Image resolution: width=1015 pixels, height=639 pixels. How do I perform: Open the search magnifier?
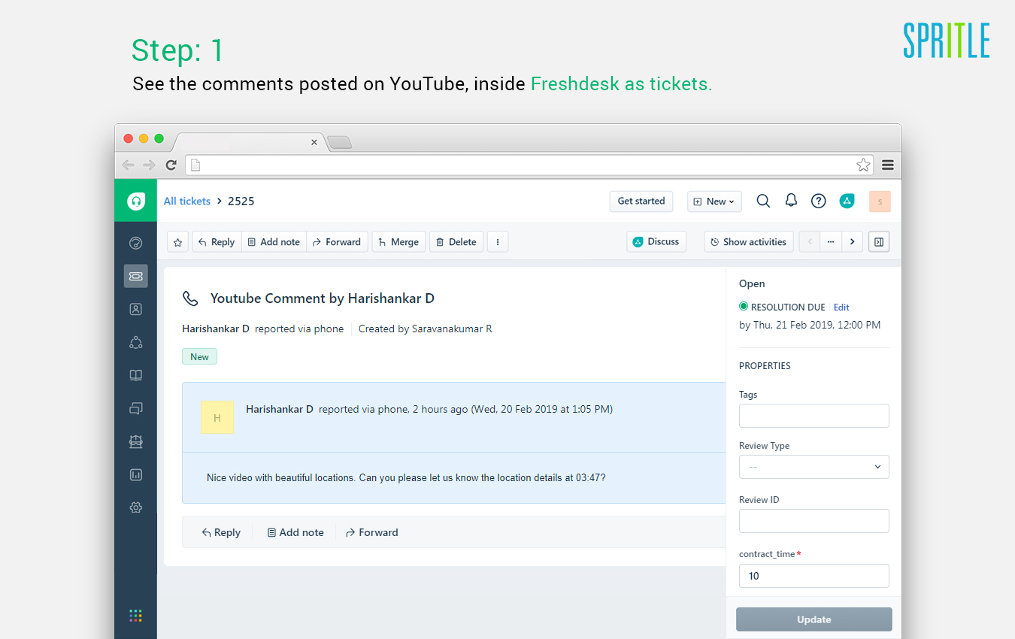coord(763,201)
